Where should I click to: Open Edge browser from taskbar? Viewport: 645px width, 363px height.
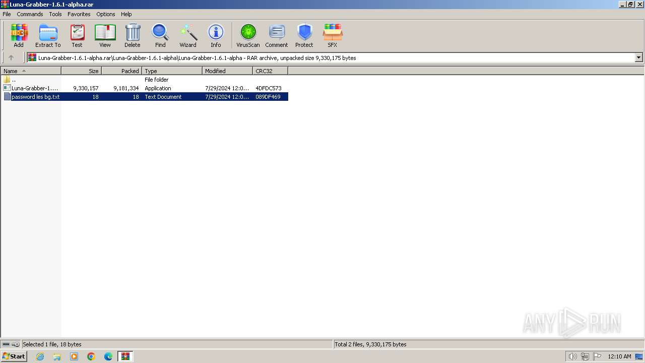[x=108, y=356]
